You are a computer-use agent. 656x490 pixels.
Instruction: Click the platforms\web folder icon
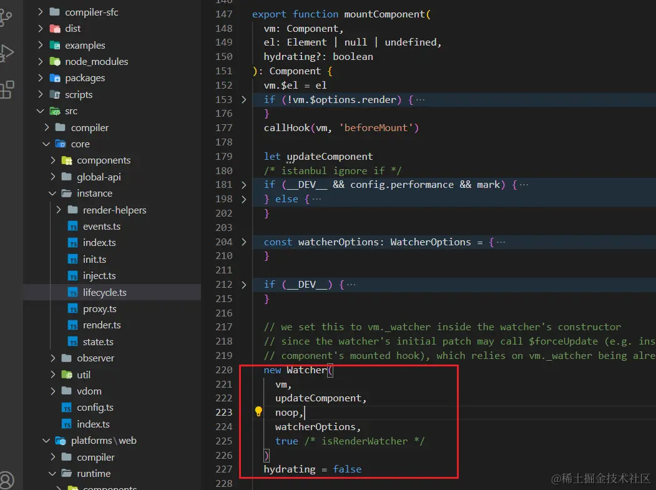click(61, 441)
